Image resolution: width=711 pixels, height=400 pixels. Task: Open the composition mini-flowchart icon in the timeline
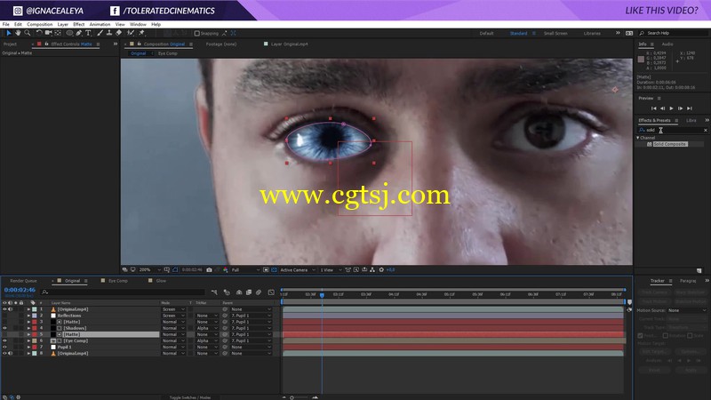(x=214, y=292)
